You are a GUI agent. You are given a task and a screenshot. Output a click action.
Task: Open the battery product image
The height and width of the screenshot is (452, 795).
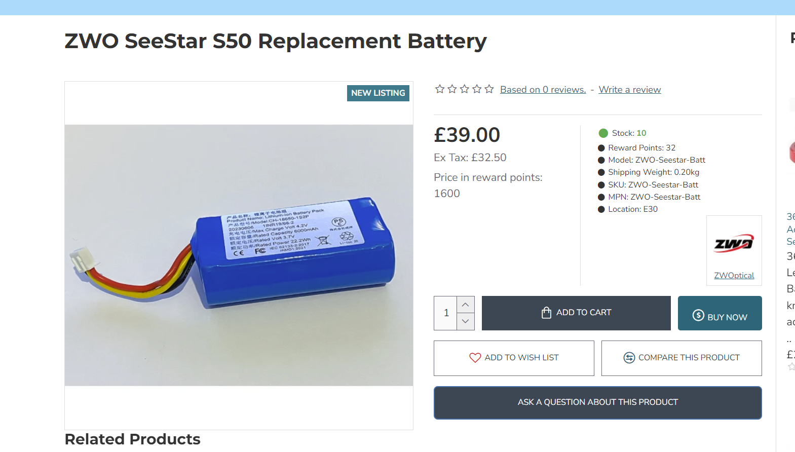[x=239, y=255]
